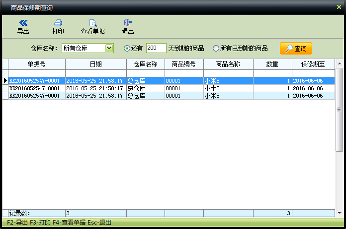Image resolution: width=346 pixels, height=229 pixels.
Task: Click filter cell under 单据号 header
Action: click(37, 73)
